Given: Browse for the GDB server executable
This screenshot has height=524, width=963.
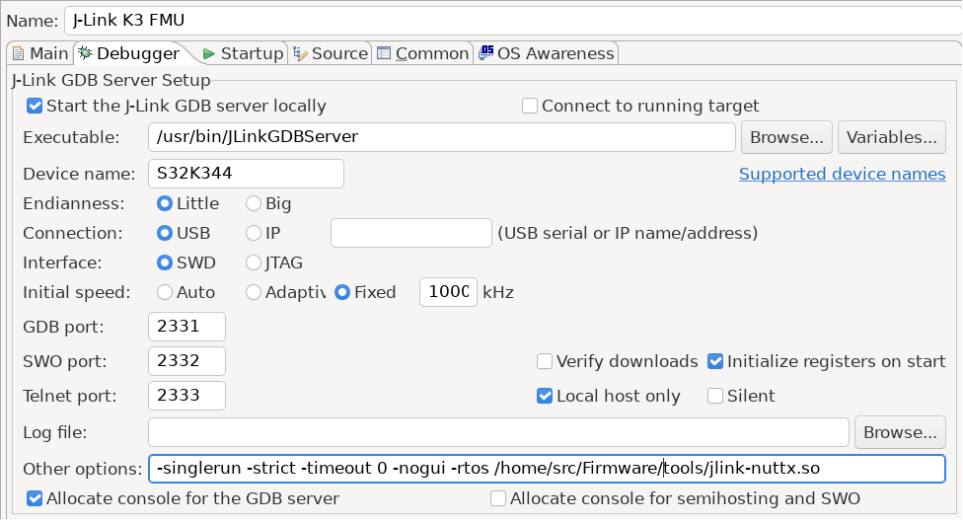Looking at the screenshot, I should [786, 137].
